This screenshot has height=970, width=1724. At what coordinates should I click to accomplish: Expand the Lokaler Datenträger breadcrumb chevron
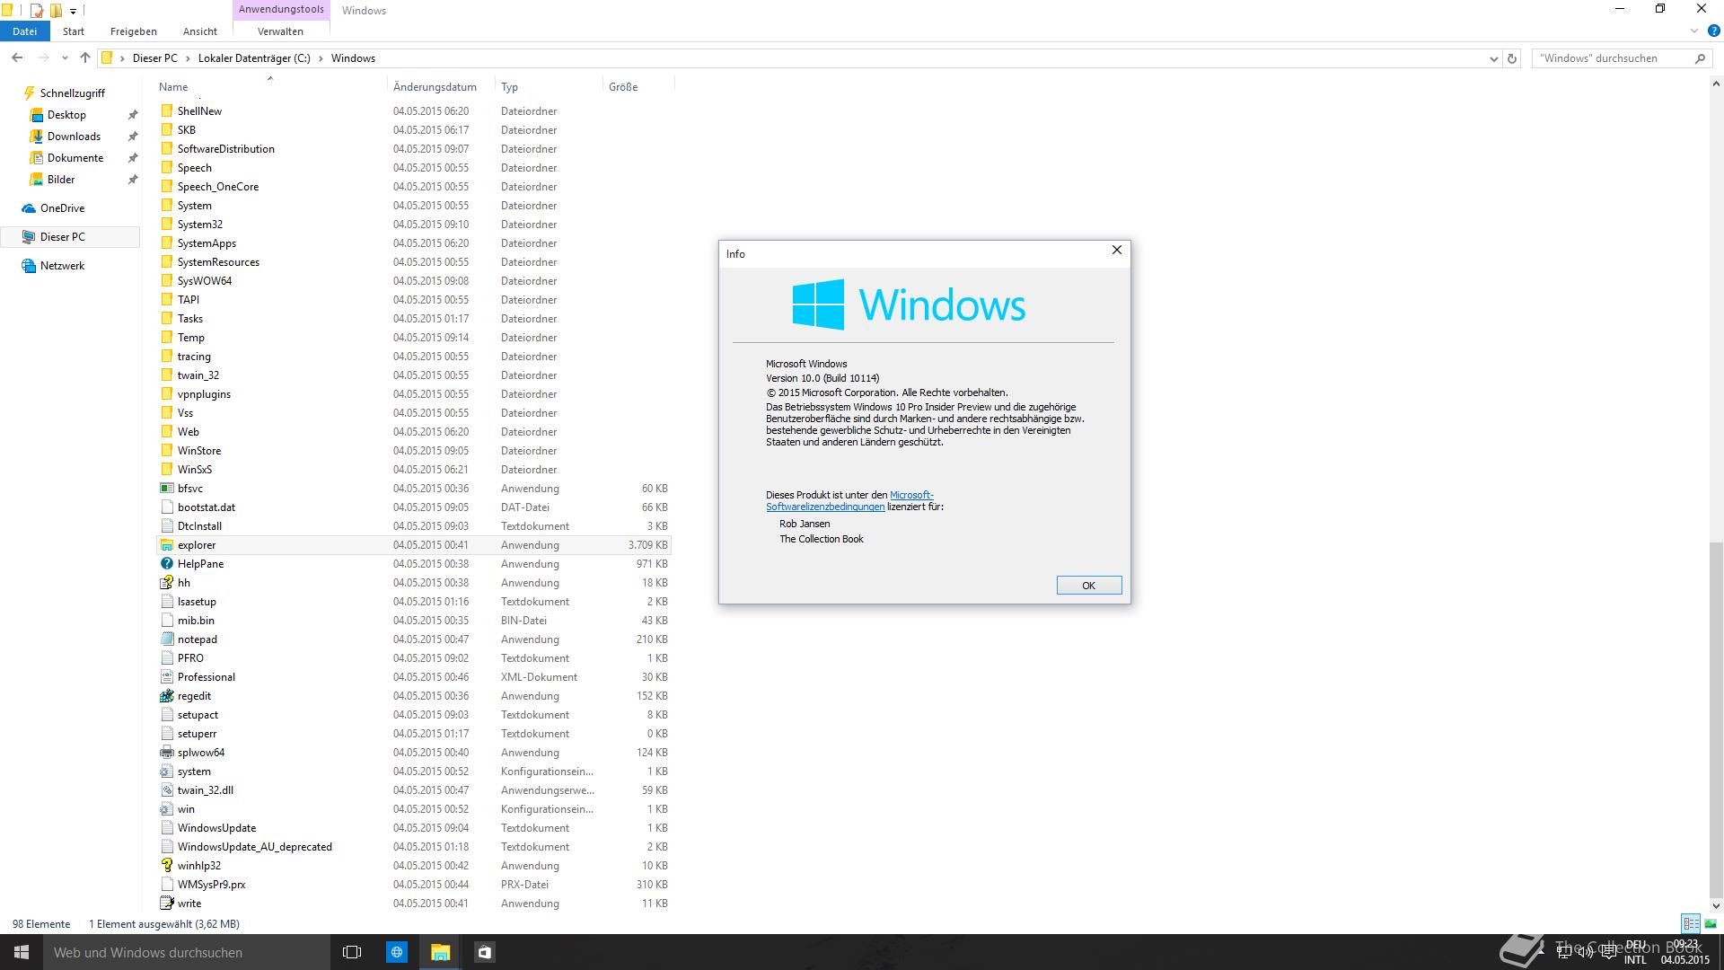tap(321, 58)
